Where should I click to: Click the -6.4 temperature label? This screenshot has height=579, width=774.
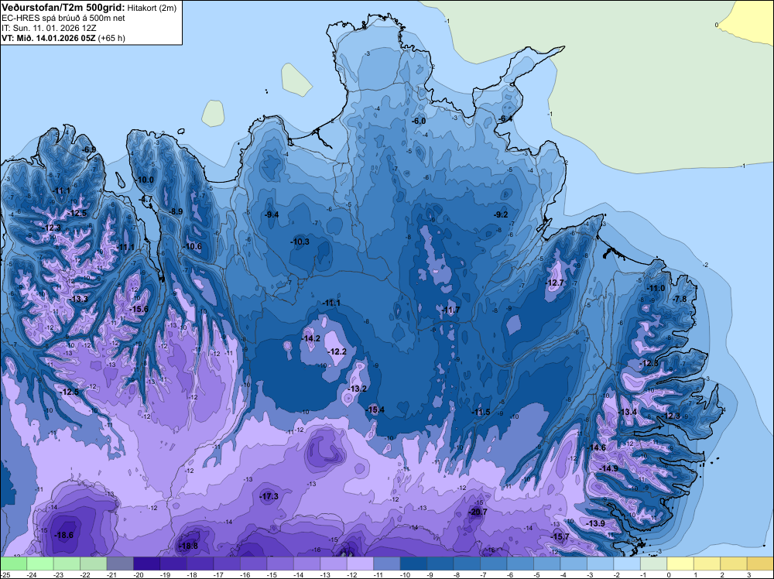pyautogui.click(x=505, y=119)
